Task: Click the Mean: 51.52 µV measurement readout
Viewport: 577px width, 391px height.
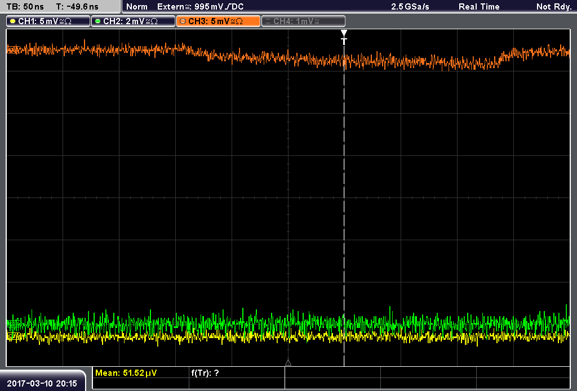Action: pos(126,373)
